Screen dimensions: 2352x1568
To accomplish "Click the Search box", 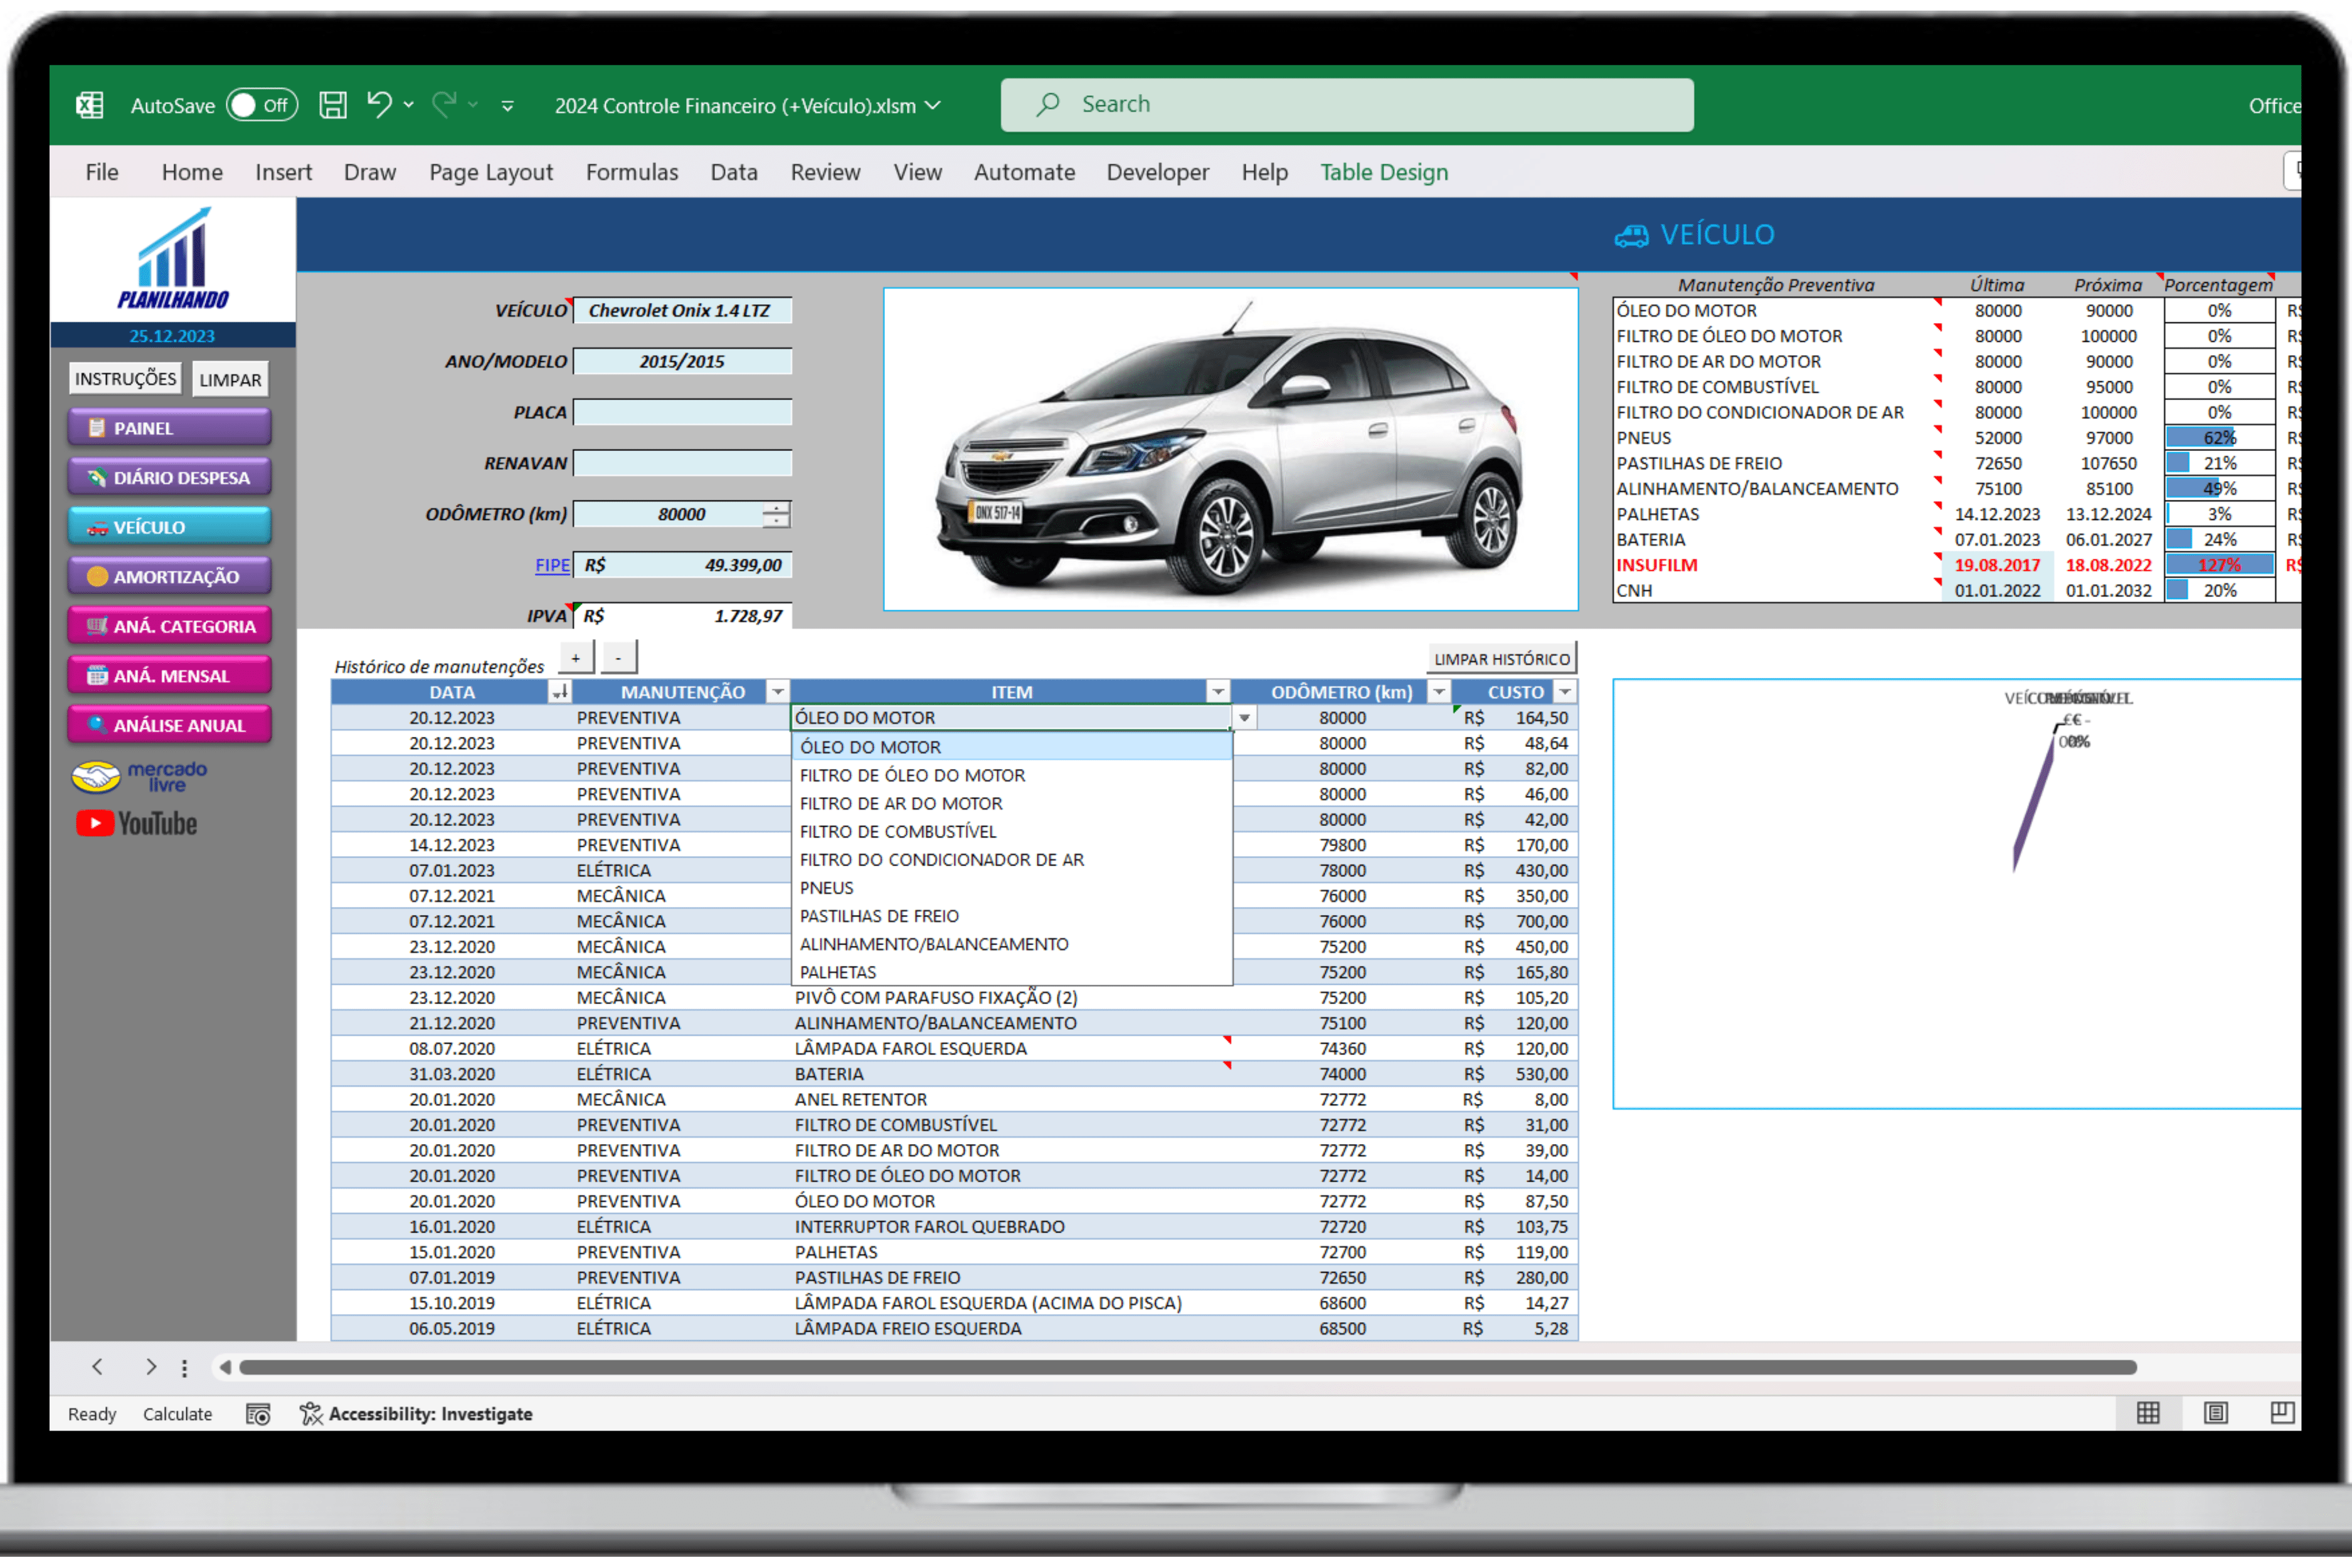I will pos(1347,105).
